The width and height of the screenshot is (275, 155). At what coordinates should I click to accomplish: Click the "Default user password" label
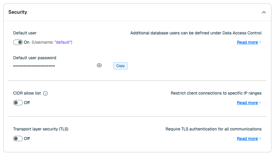pyautogui.click(x=35, y=58)
